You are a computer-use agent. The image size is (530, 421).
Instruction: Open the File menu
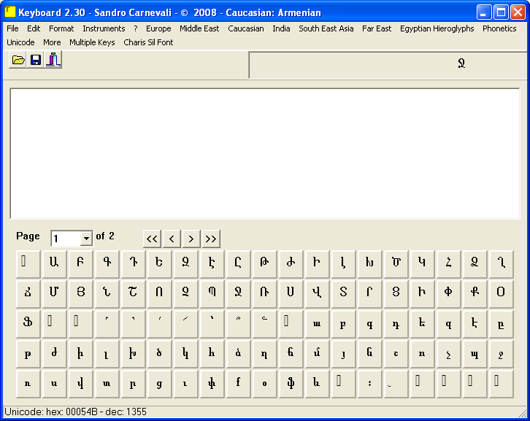12,28
